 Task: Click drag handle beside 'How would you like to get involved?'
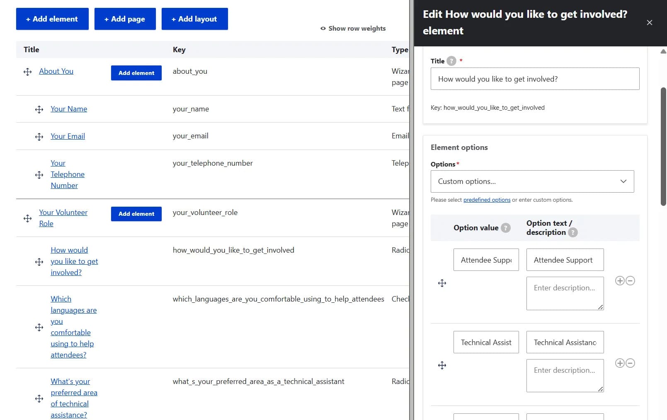tap(39, 262)
